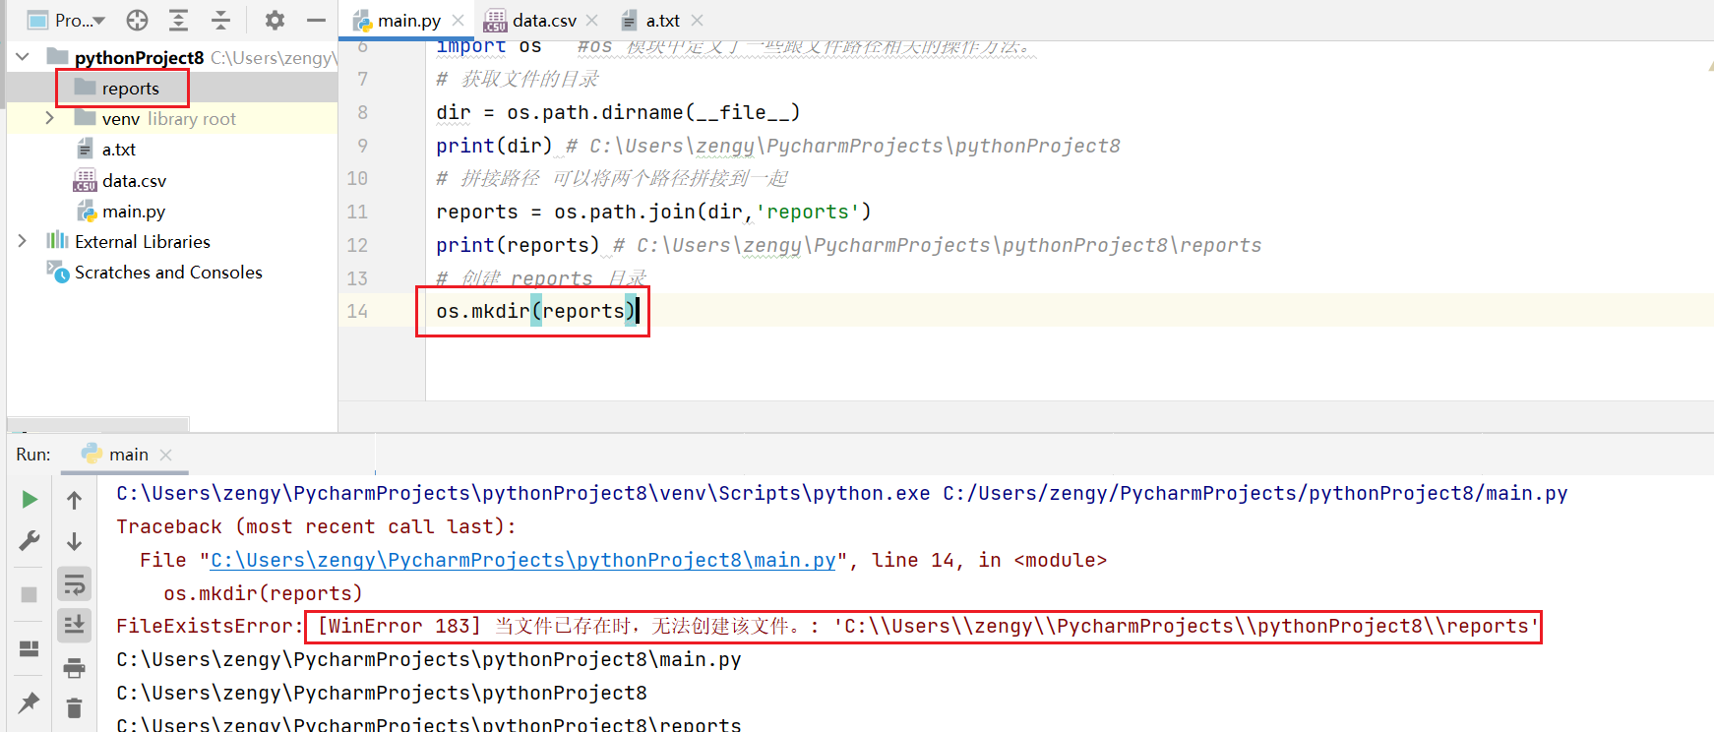Viewport: 1714px width, 732px height.
Task: Click the Traceback (most recent call last) line
Action: coord(316,526)
